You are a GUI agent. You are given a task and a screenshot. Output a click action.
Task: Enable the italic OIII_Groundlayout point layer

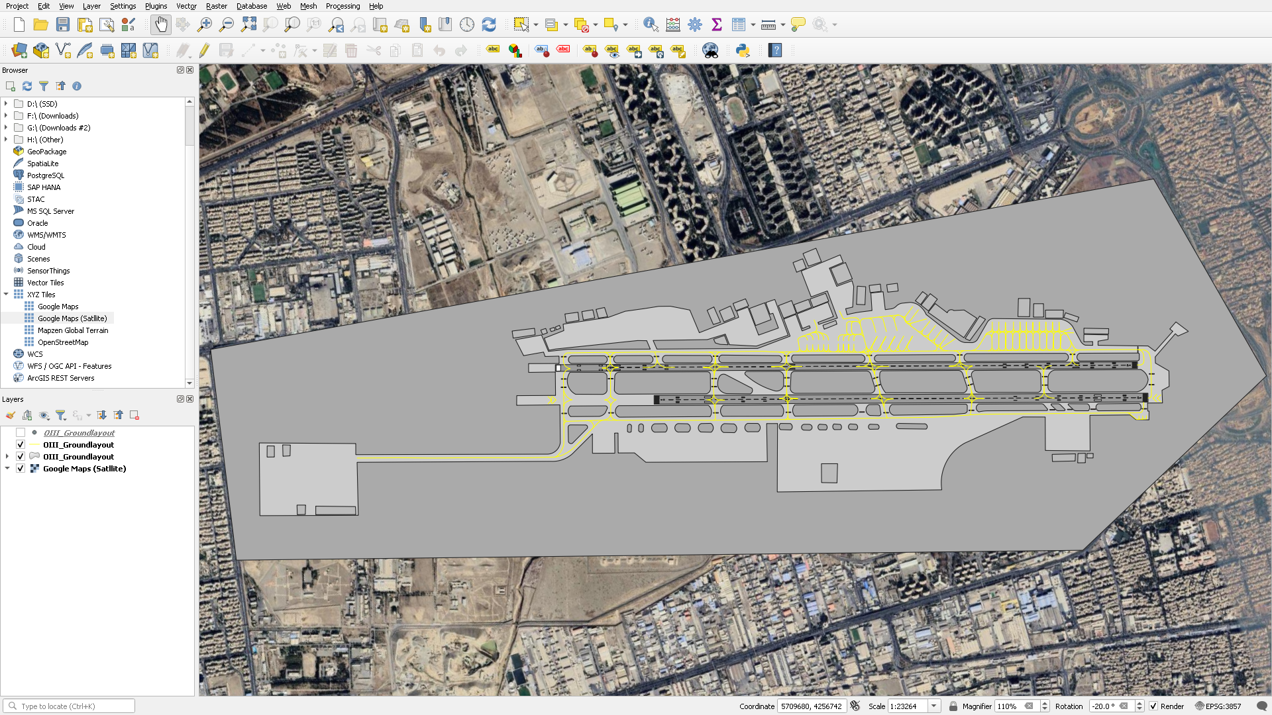(x=21, y=433)
